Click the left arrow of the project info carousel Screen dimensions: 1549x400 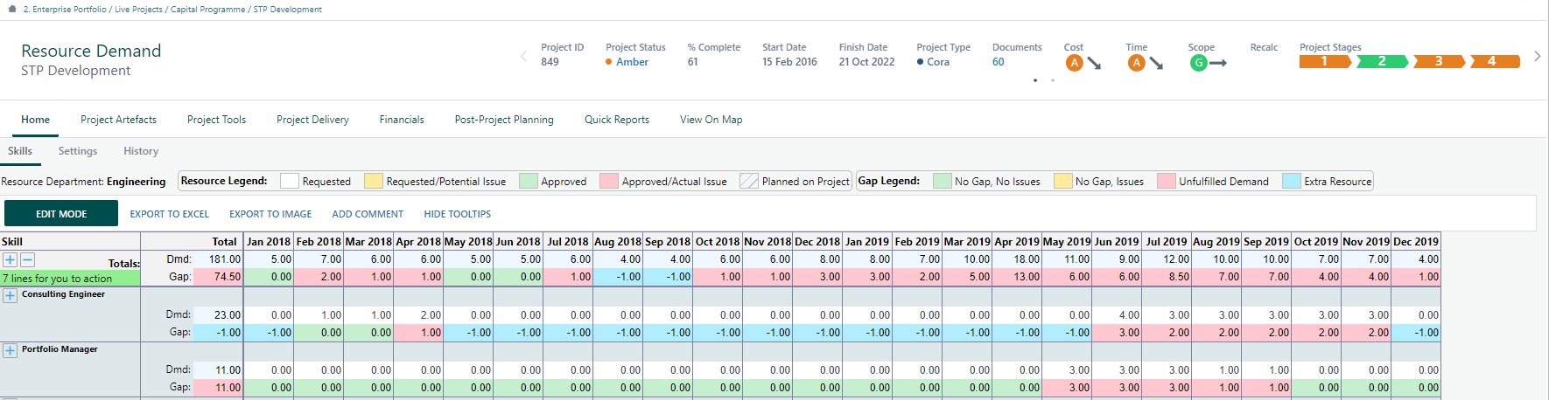point(524,56)
